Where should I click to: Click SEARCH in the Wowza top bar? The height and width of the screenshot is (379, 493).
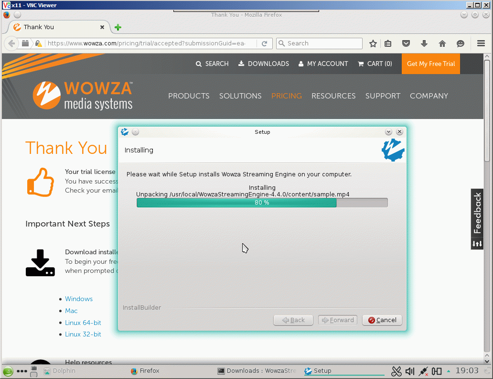pos(212,64)
